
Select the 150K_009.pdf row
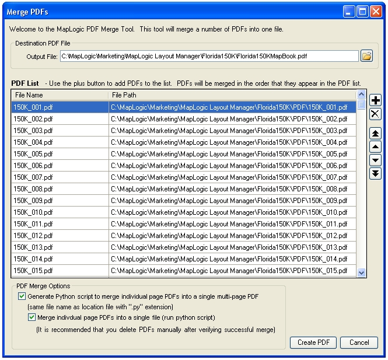[184, 200]
